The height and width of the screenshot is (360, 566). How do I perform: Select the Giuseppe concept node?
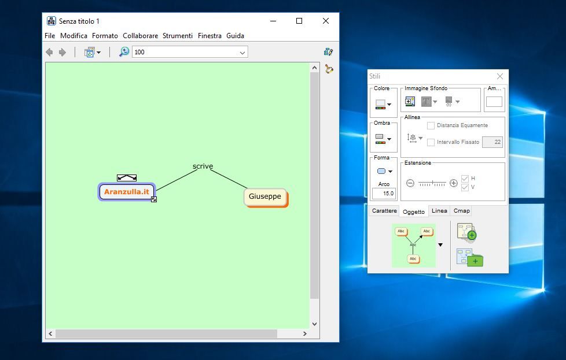pos(265,196)
